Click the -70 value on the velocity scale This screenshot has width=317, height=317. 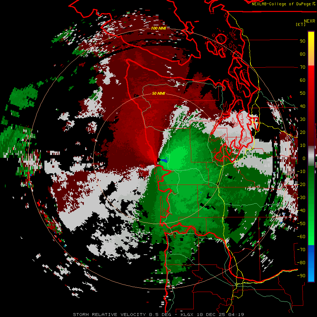(x=301, y=250)
